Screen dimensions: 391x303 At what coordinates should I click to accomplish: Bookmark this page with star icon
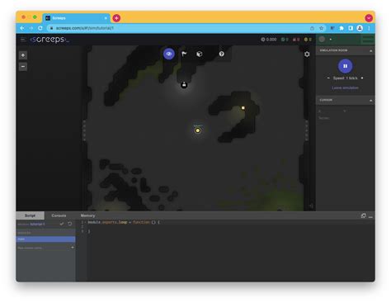[x=321, y=28]
